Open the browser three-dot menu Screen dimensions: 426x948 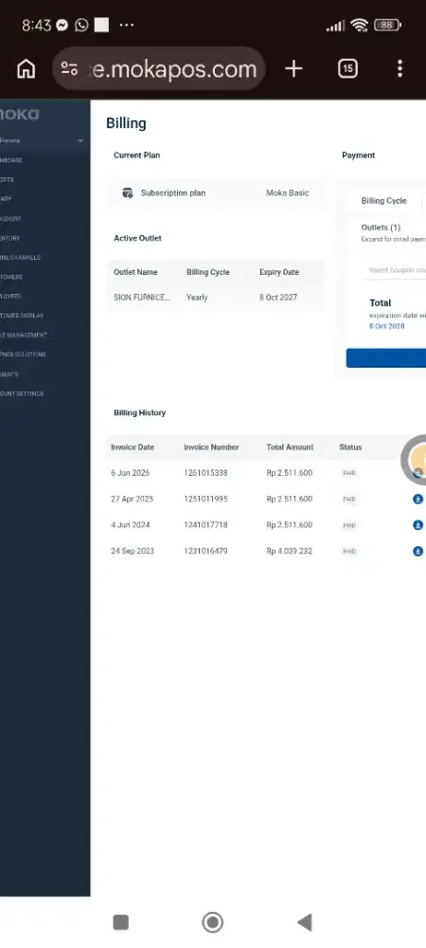(x=399, y=69)
